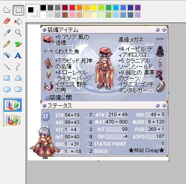The width and height of the screenshot is (186, 184).
Task: Select the white palette swatch
Action: coord(43,15)
